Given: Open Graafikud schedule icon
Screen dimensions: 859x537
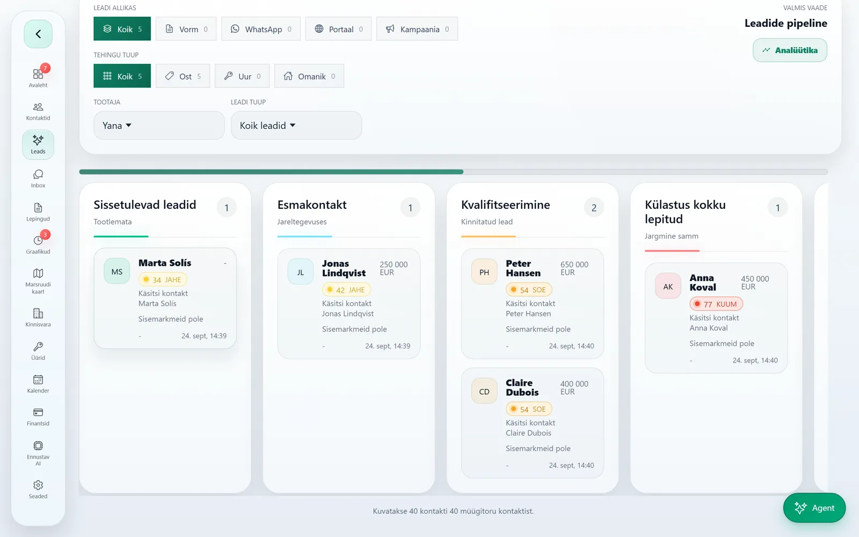Looking at the screenshot, I should [x=38, y=244].
